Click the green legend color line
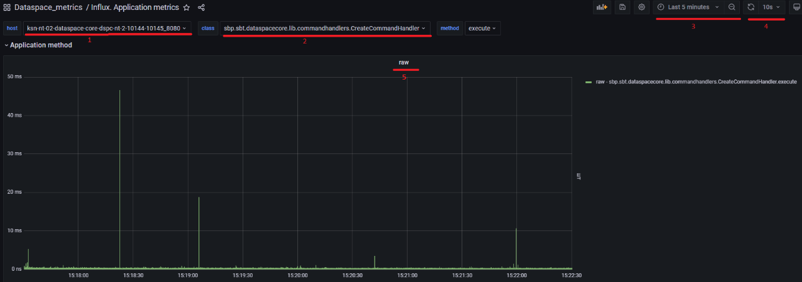 [x=589, y=82]
